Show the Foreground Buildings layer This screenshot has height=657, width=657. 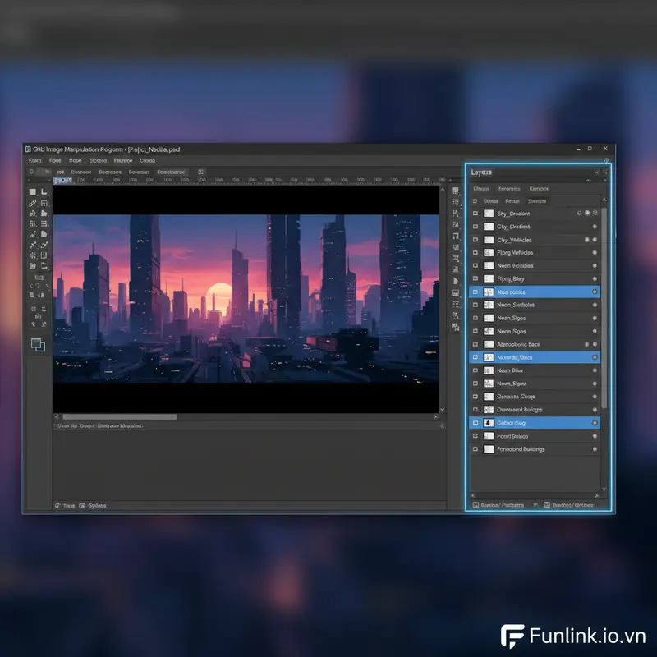[x=475, y=448]
